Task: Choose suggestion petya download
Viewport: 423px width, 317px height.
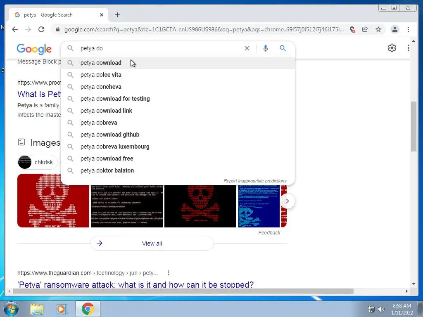Action: pos(178,63)
